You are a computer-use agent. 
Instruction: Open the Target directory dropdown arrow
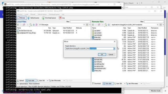click(x=114, y=49)
